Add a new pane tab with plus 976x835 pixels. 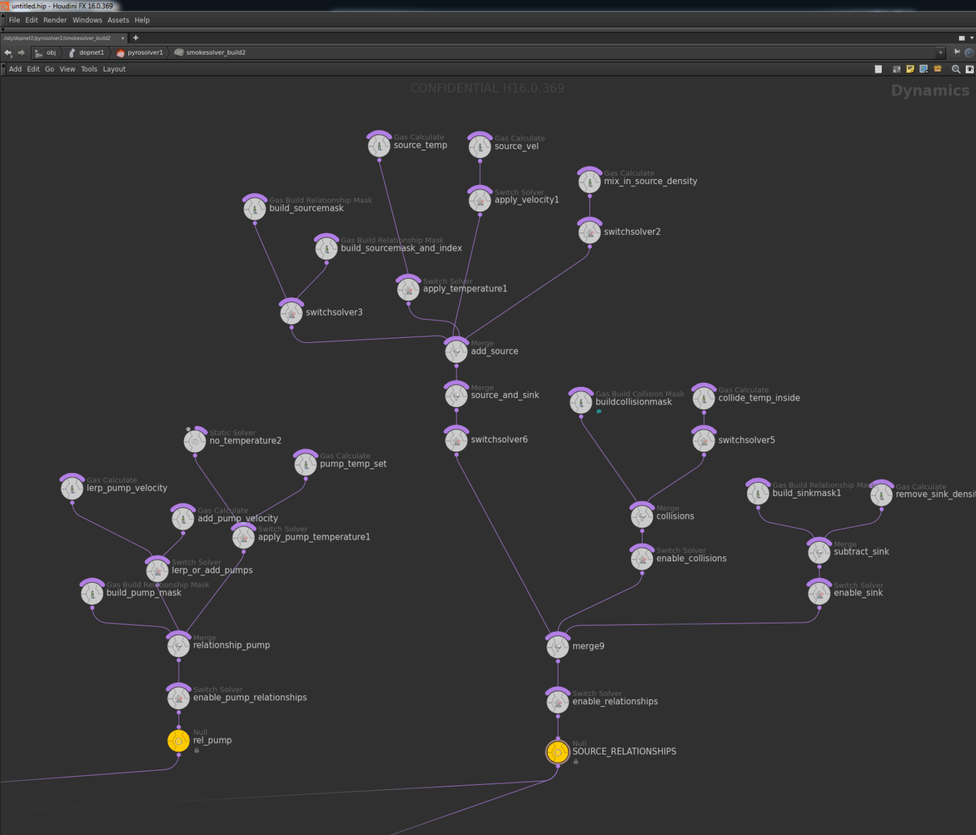pos(135,38)
